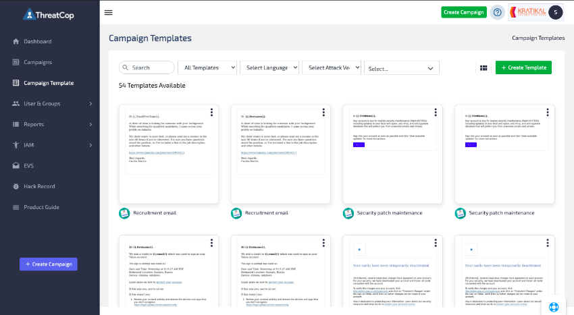This screenshot has width=574, height=315.
Task: Click the support chat icon at bottom right
Action: tap(554, 306)
